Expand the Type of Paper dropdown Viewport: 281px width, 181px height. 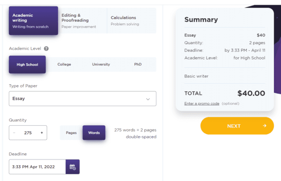(x=82, y=99)
